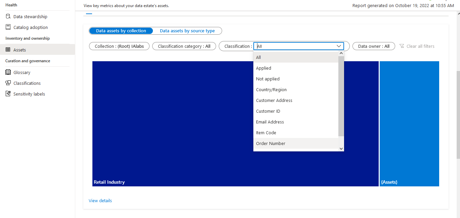Image resolution: width=460 pixels, height=218 pixels.
Task: Click the Classifications icon in the sidebar
Action: point(8,83)
